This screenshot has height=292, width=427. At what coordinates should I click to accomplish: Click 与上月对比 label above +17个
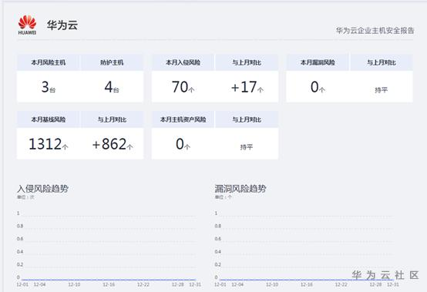[247, 62]
